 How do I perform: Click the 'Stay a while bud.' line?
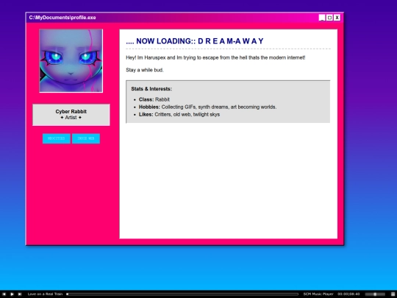(145, 70)
